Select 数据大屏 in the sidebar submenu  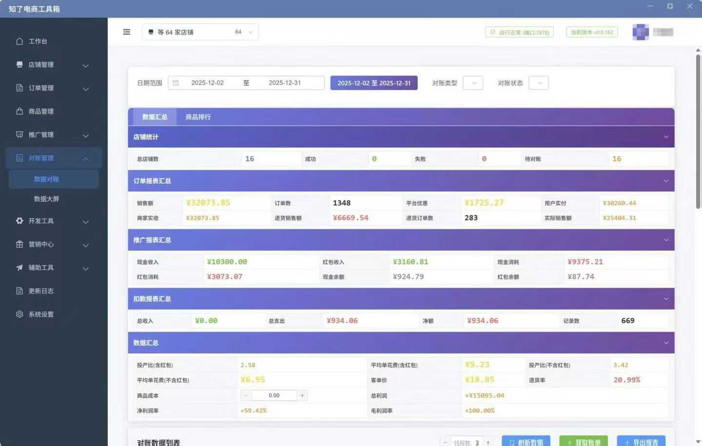pyautogui.click(x=46, y=199)
